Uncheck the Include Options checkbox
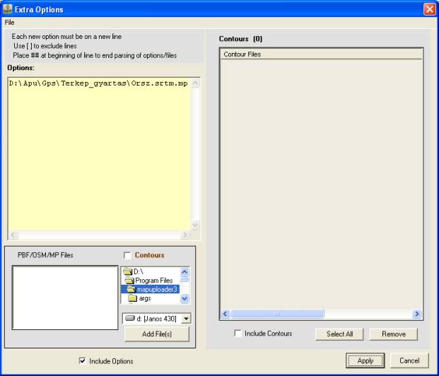Screen dimensions: 439x376 (83, 361)
